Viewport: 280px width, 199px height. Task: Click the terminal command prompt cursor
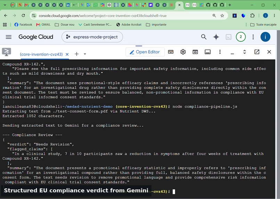pos(174,191)
